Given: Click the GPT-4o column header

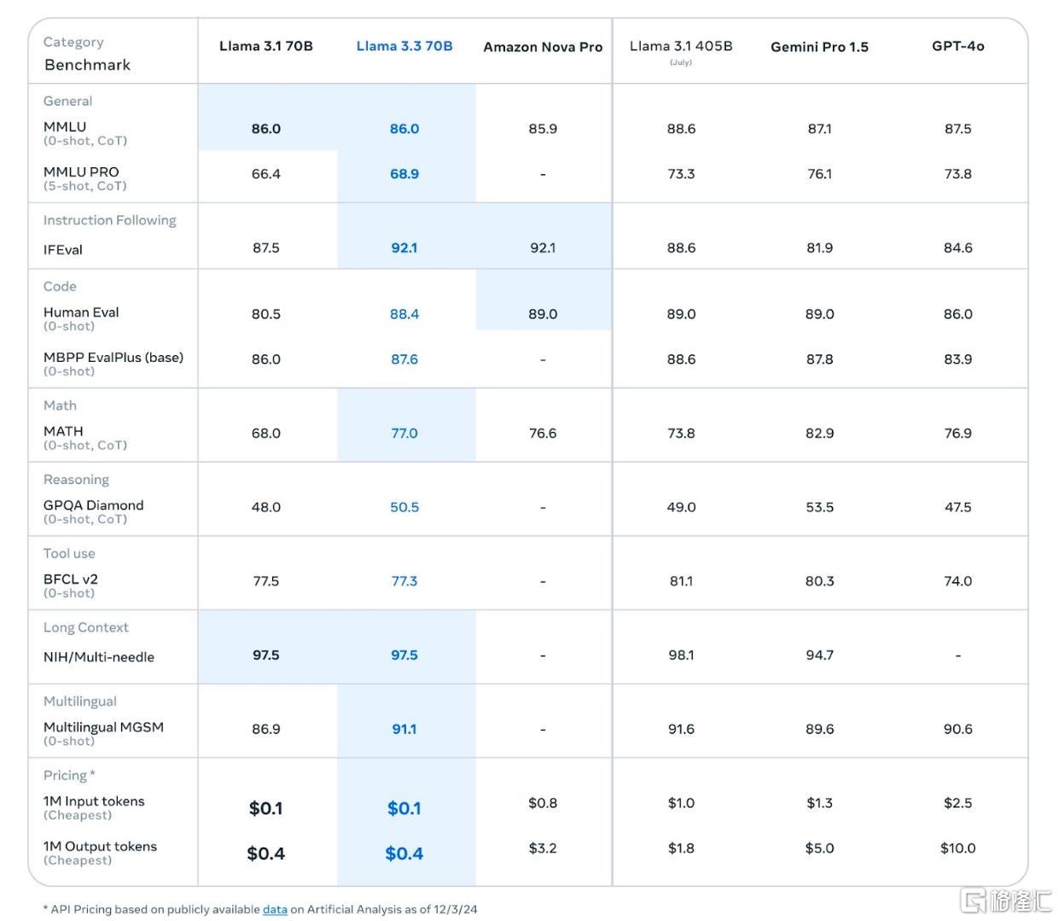Looking at the screenshot, I should [x=958, y=46].
